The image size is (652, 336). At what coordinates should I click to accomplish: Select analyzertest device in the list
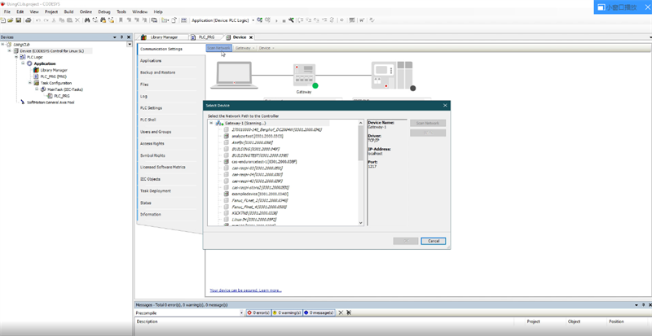point(258,136)
